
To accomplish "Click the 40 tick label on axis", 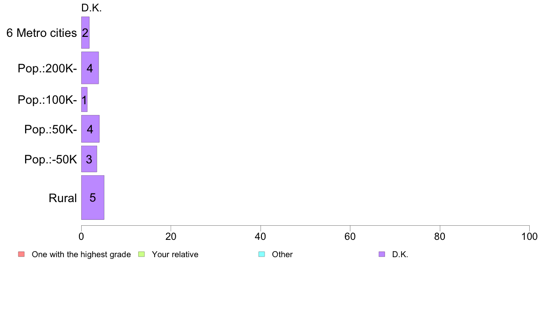I will pyautogui.click(x=261, y=236).
